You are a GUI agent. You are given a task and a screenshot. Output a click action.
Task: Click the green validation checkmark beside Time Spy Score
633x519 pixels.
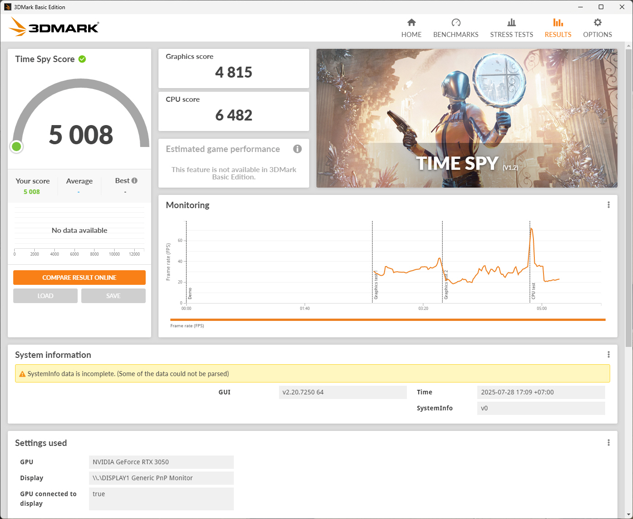[x=82, y=59]
